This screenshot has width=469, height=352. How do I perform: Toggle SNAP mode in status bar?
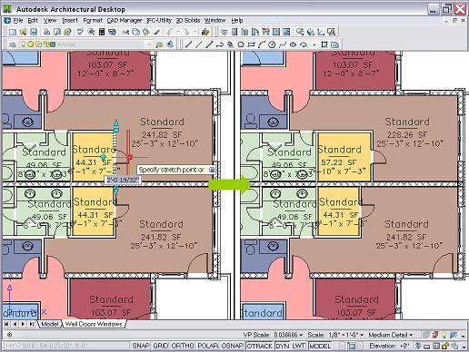point(141,346)
